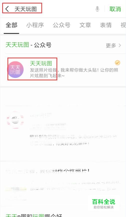Image resolution: width=126 pixels, height=217 pixels.
Task: Open the 制作个性照片 article result
Action: (48, 171)
